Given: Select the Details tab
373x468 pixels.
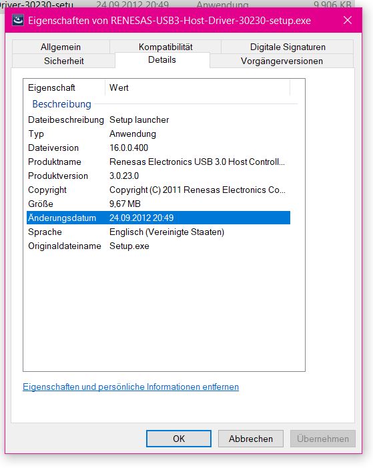Looking at the screenshot, I should pyautogui.click(x=162, y=59).
